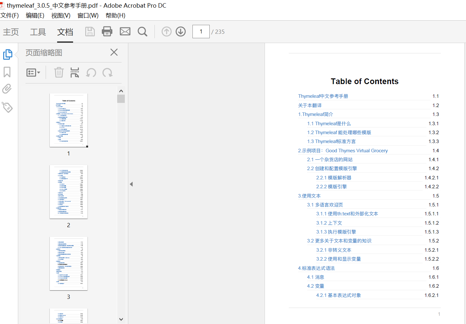Click the Save file icon
466x324 pixels.
click(90, 32)
